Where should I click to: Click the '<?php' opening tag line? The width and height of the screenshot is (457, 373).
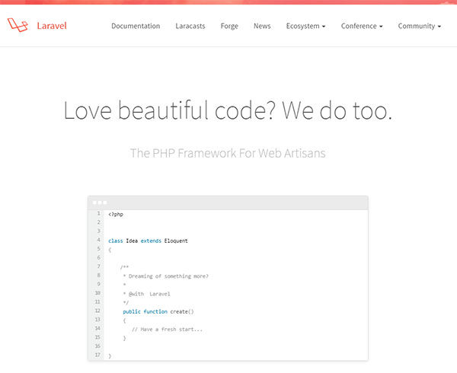[x=116, y=215]
